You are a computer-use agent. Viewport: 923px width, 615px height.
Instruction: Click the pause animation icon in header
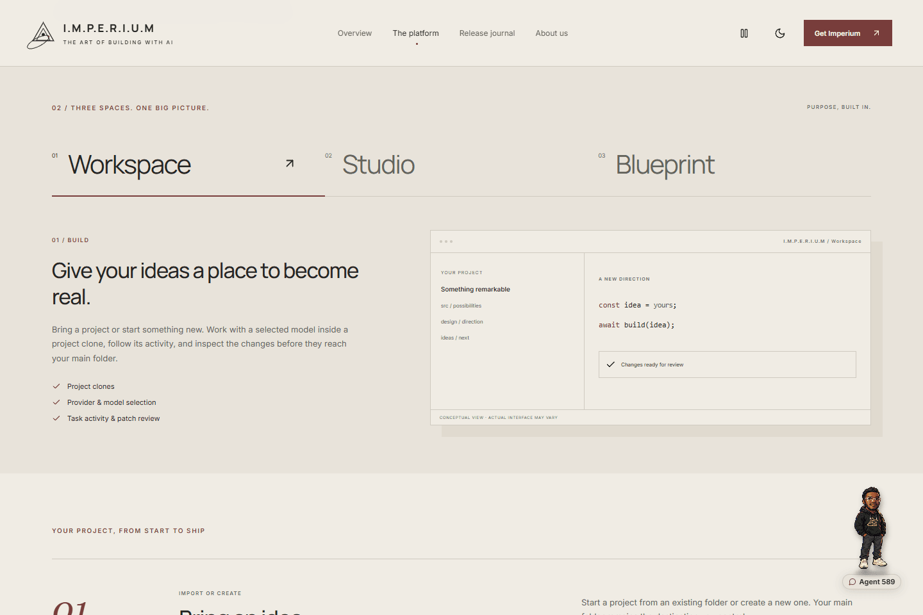tap(744, 33)
